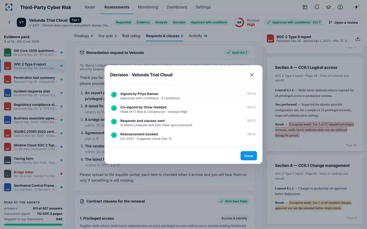Click the FORM icon for Tiering form
Image resolution: width=367 pixels, height=229 pixels.
click(x=8, y=160)
